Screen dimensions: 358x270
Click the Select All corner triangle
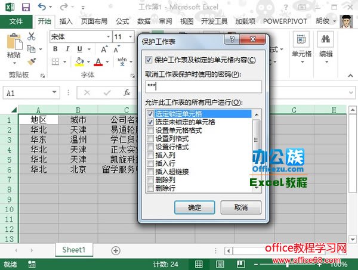pos(14,110)
